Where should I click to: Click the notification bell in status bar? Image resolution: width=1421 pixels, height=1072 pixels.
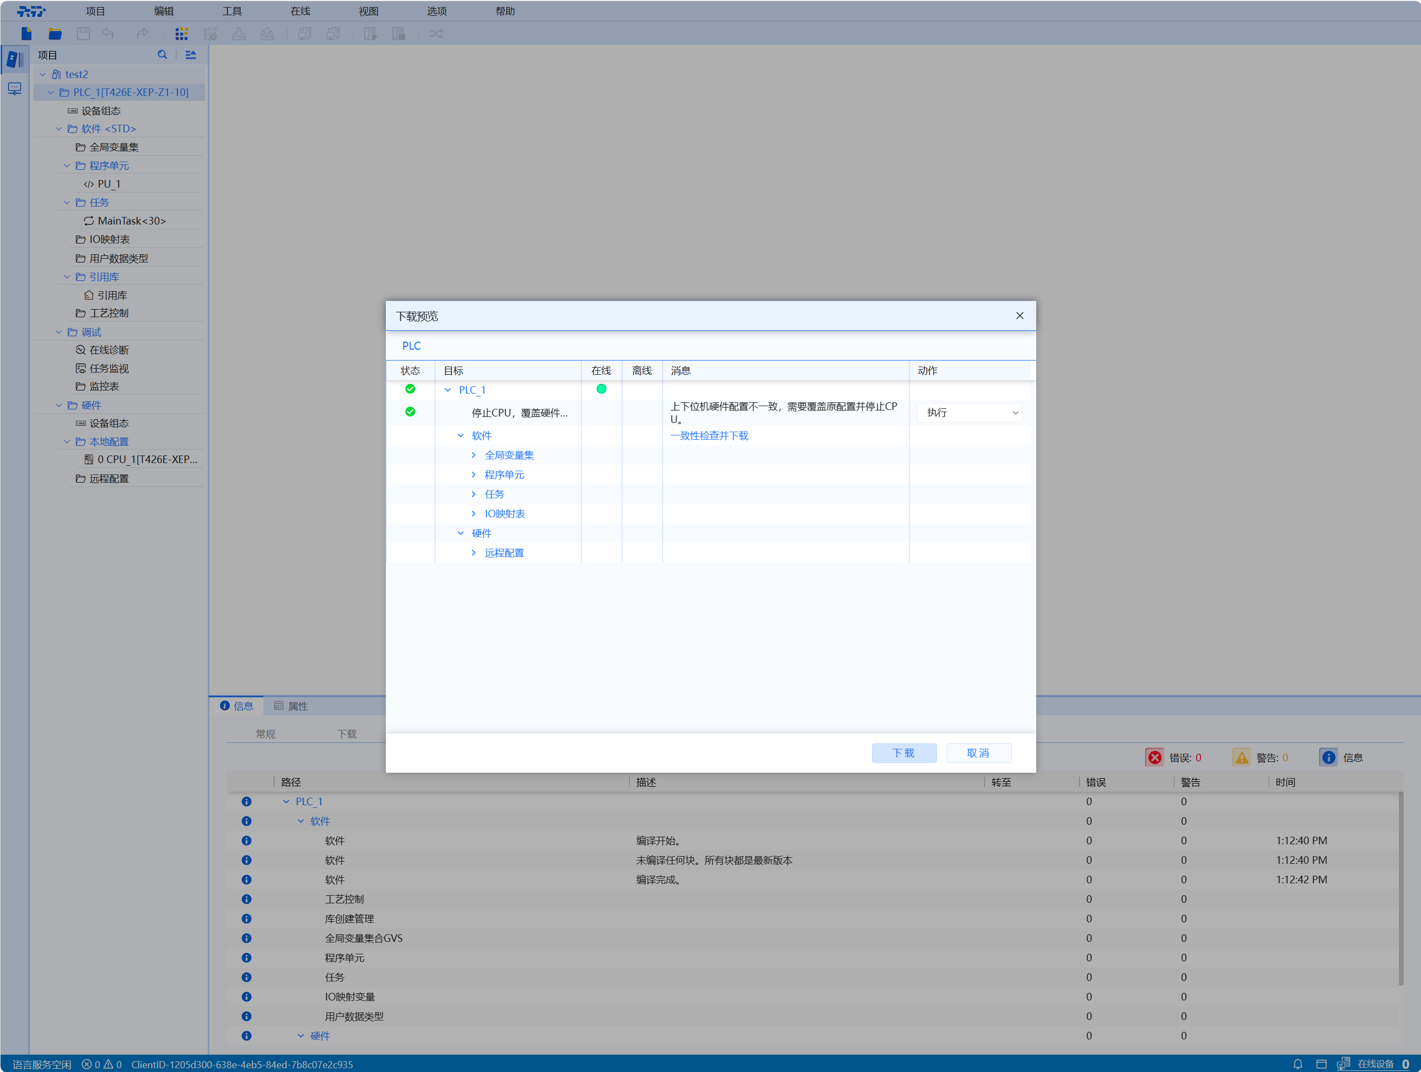click(x=1297, y=1064)
